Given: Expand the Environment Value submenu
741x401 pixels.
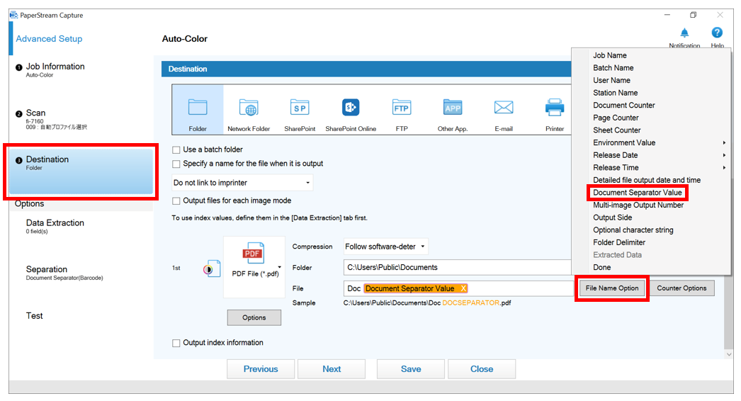Looking at the screenshot, I should (724, 143).
